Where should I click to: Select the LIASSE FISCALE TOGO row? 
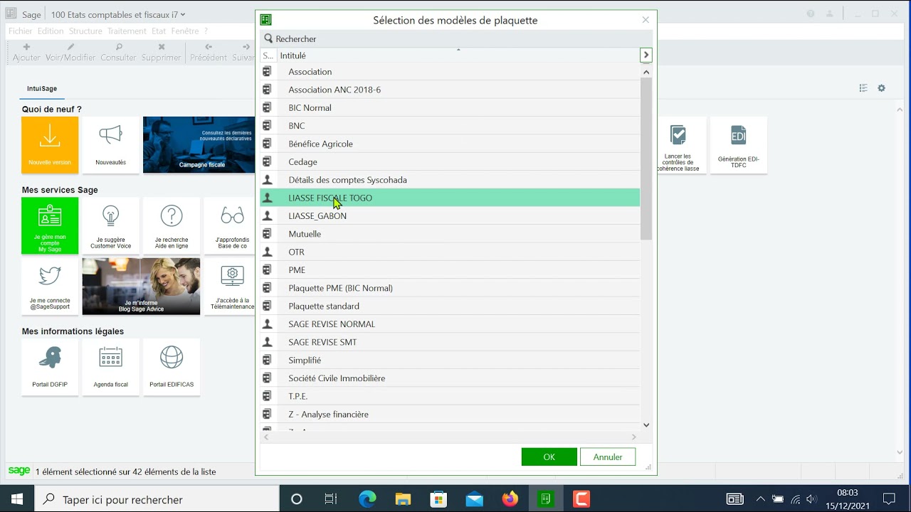tap(450, 198)
